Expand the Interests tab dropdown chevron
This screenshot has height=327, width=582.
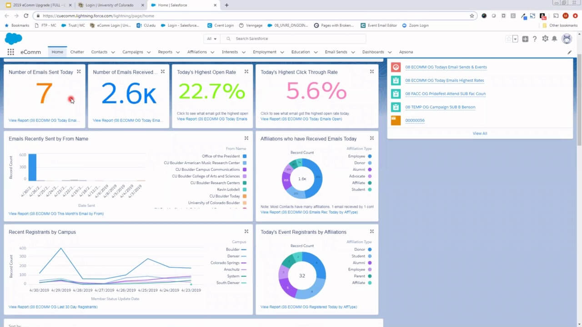[243, 52]
